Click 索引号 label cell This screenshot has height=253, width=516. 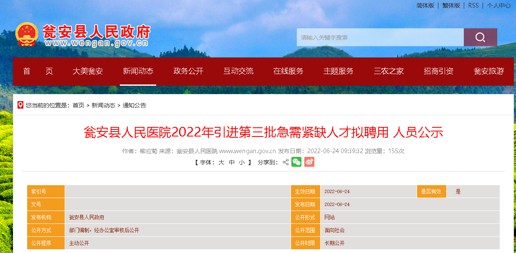pos(46,191)
